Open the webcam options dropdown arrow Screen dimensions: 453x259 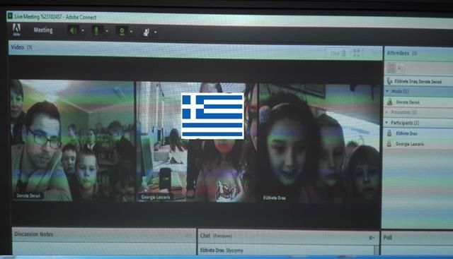(132, 31)
